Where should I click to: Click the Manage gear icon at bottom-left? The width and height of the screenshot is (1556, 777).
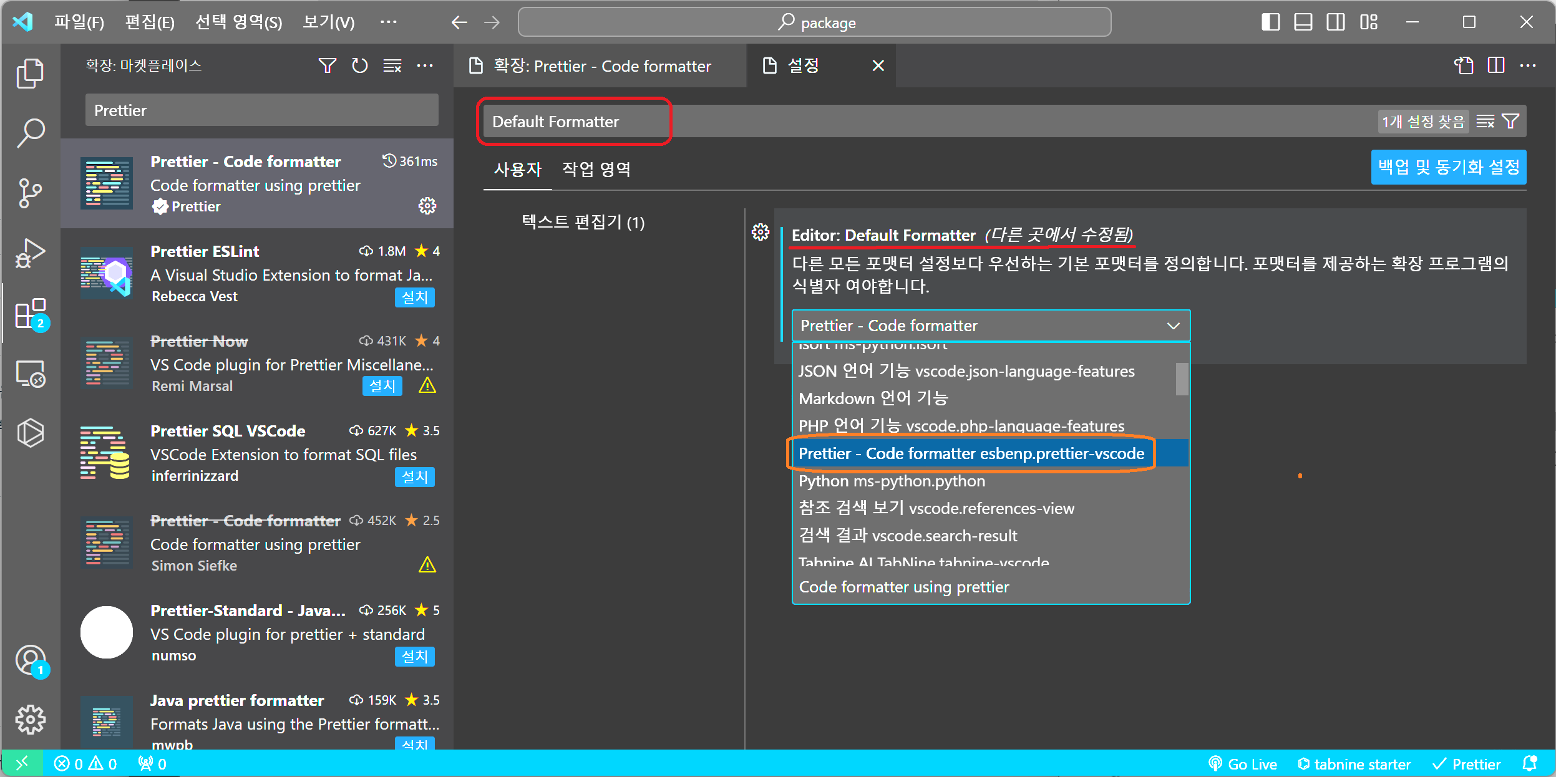point(30,720)
